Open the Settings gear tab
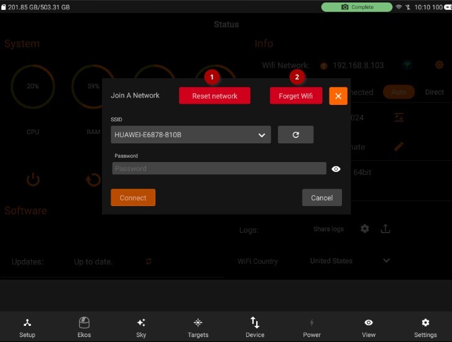452x342 pixels. pyautogui.click(x=425, y=328)
